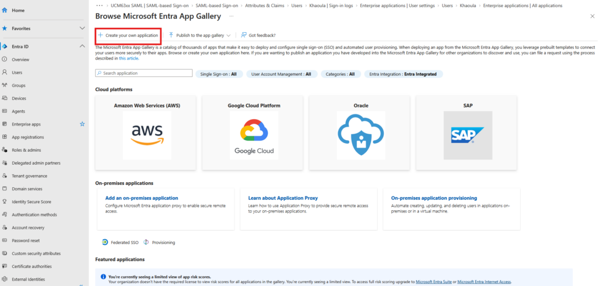Expand the breadcrumb ellipsis menu
The image size is (599, 286).
(x=99, y=6)
